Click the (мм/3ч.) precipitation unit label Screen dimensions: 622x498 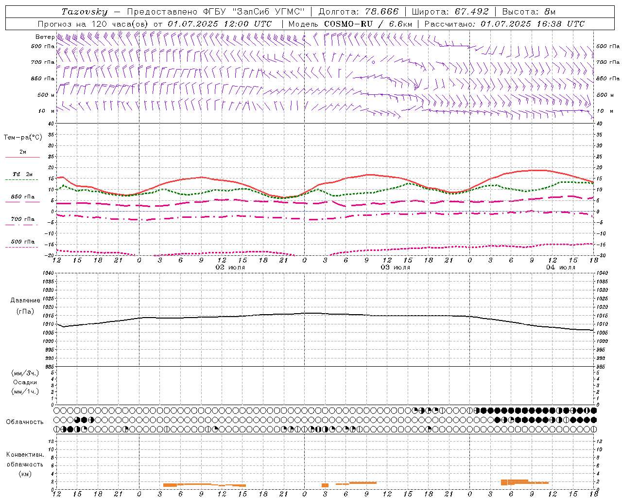pyautogui.click(x=25, y=373)
